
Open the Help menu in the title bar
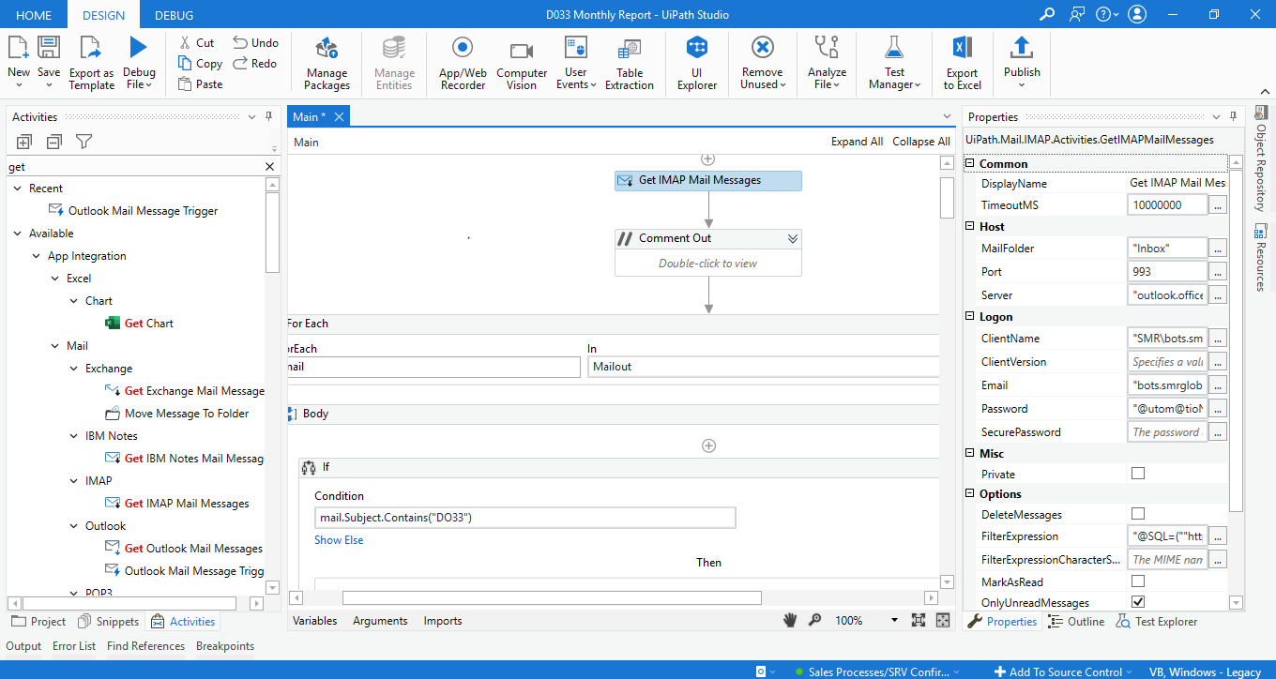(1107, 14)
